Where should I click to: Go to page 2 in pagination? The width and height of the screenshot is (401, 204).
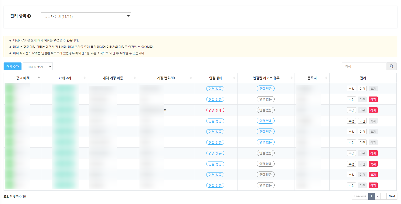[377, 196]
